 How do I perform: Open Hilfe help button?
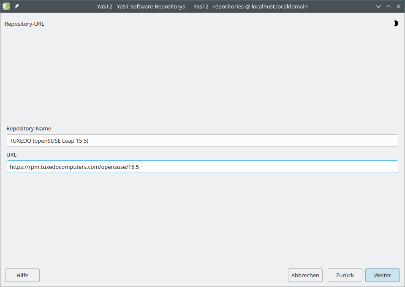click(x=22, y=275)
